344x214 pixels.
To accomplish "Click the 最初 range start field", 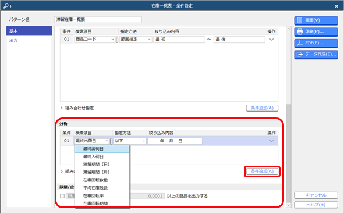I will tap(179, 40).
